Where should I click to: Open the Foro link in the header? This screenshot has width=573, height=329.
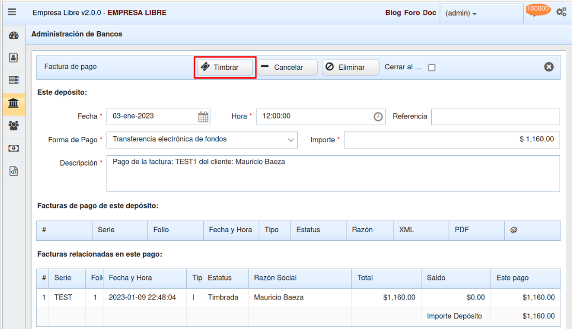point(412,12)
